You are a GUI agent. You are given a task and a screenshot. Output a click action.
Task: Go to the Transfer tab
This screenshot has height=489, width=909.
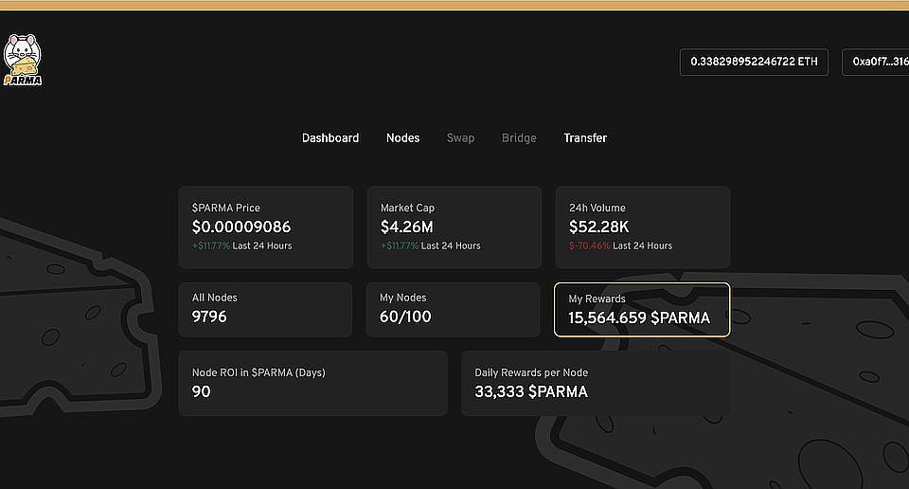pos(585,138)
